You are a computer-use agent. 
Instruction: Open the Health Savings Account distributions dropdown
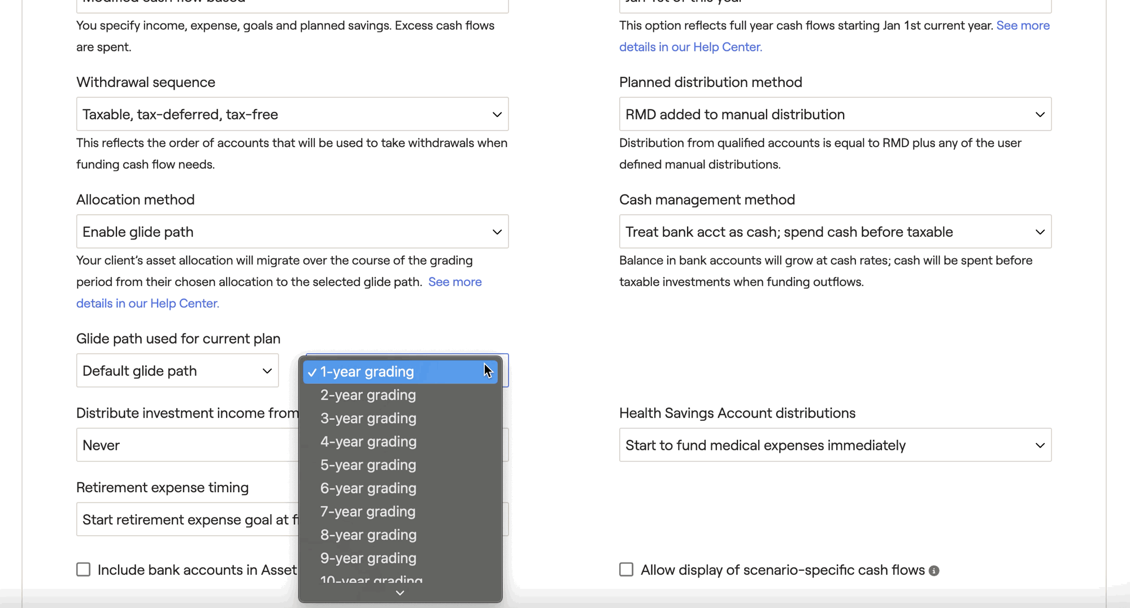(835, 445)
